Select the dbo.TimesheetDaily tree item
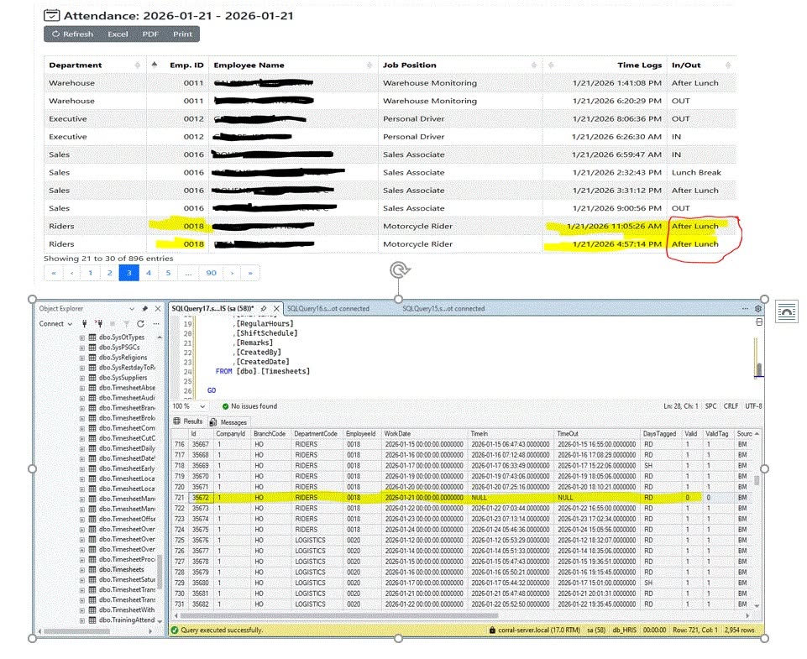 point(127,448)
